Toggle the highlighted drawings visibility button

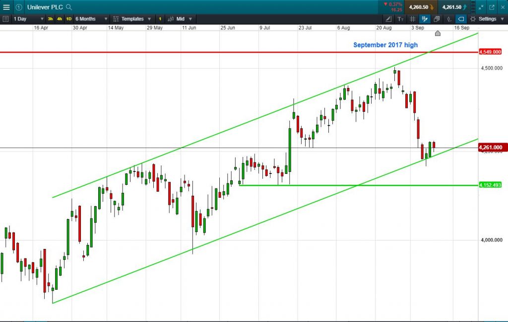tap(425, 19)
